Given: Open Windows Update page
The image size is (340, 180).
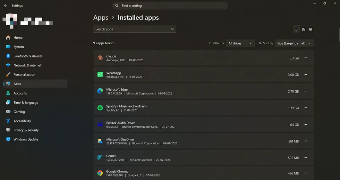Looking at the screenshot, I should point(35,139).
